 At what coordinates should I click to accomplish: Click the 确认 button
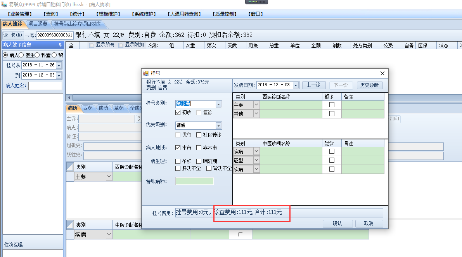coord(337,224)
